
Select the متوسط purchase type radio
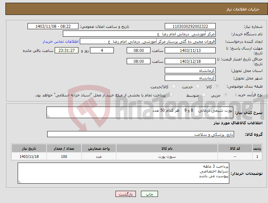[204, 94]
